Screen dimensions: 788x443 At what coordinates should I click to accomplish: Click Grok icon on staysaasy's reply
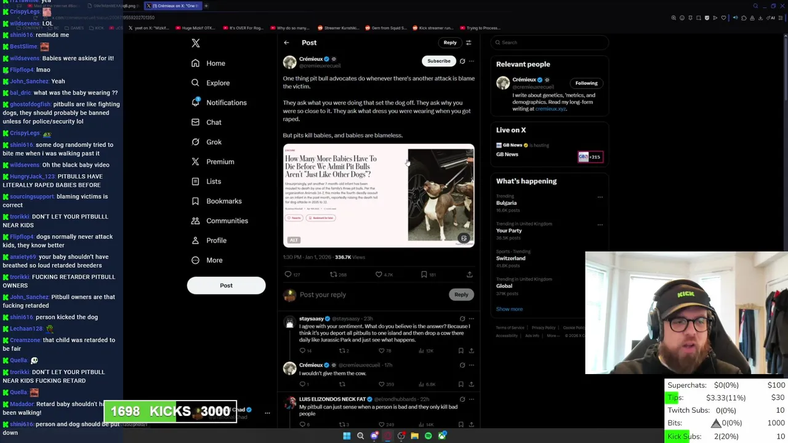(x=462, y=319)
